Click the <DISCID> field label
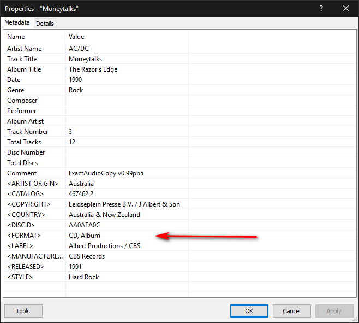Screen dimensions: 359x323 21,225
